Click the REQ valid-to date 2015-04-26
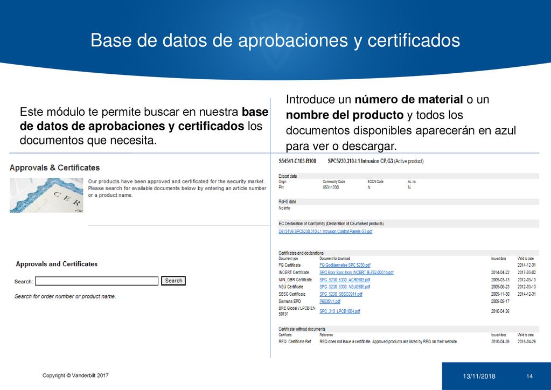Screen dimensions: 551x390 (526, 342)
